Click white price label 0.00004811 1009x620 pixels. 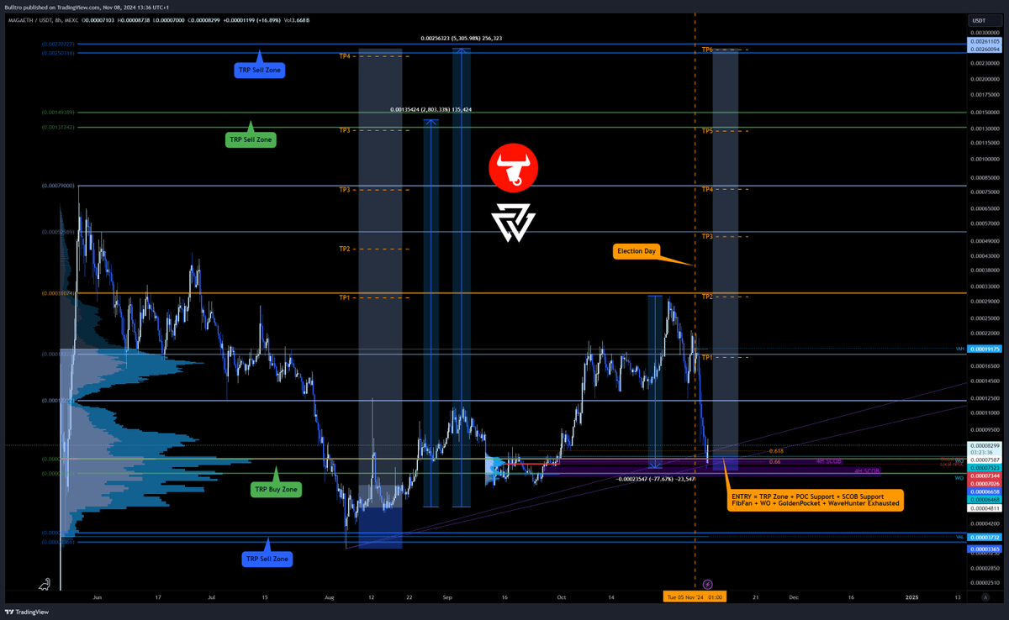pos(984,509)
